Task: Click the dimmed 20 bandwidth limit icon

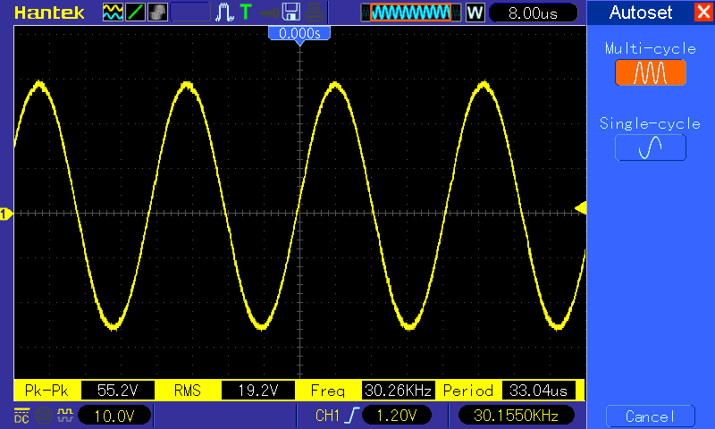Action: [44, 416]
